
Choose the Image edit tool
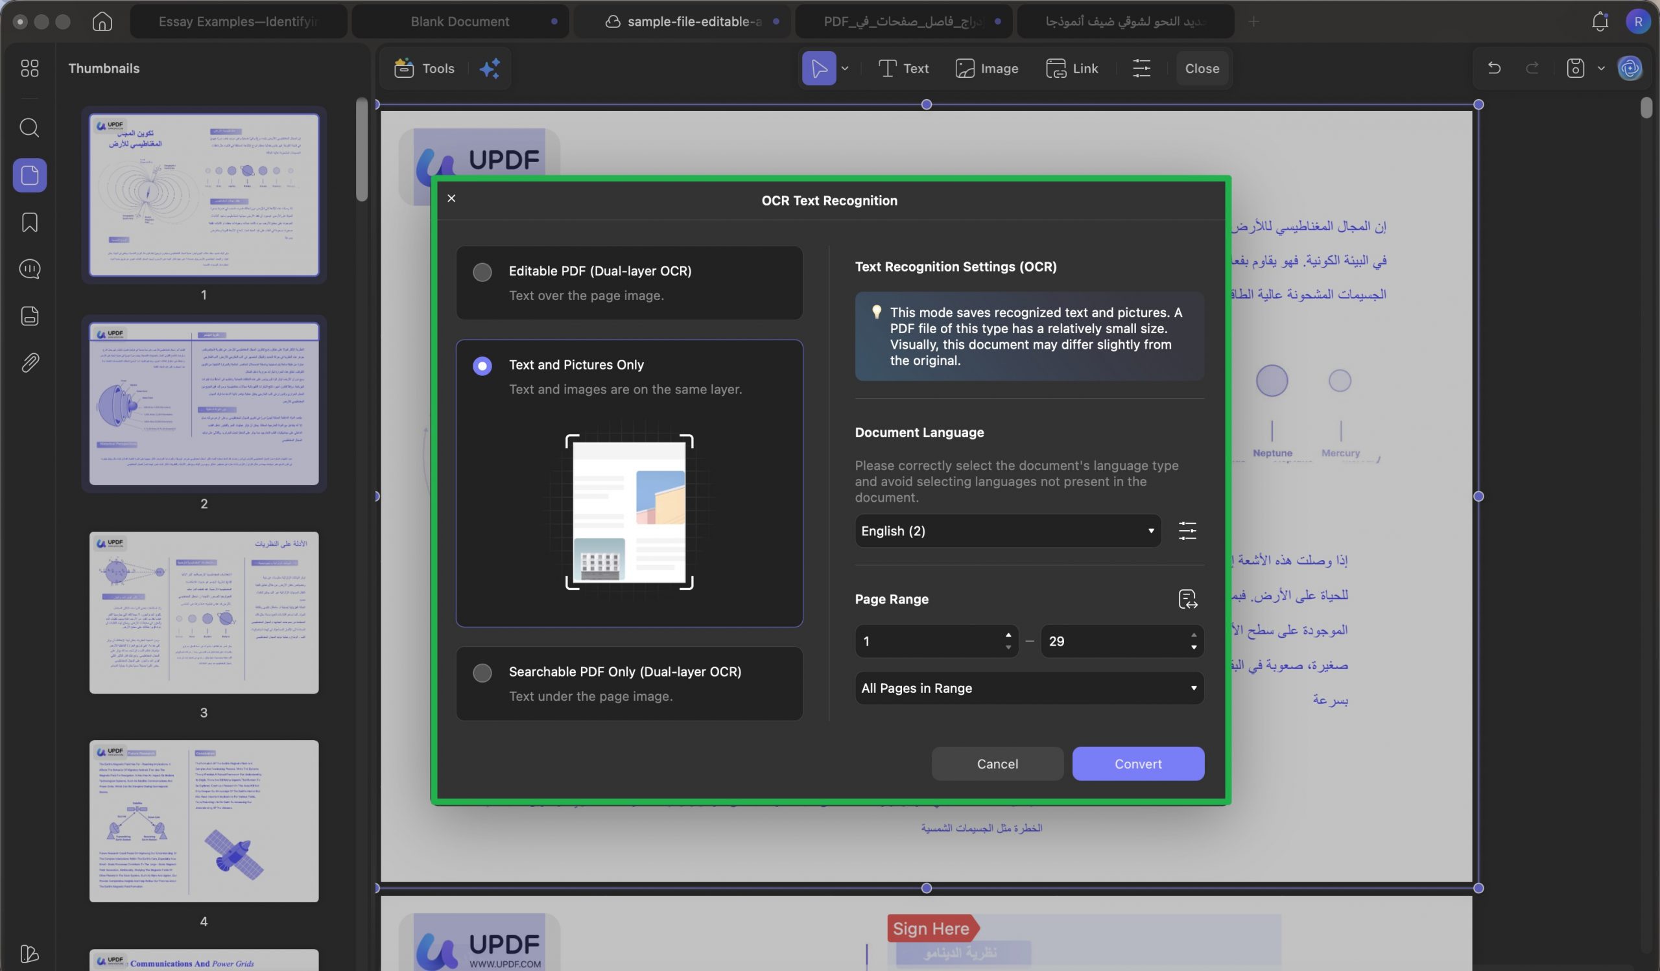click(x=987, y=69)
